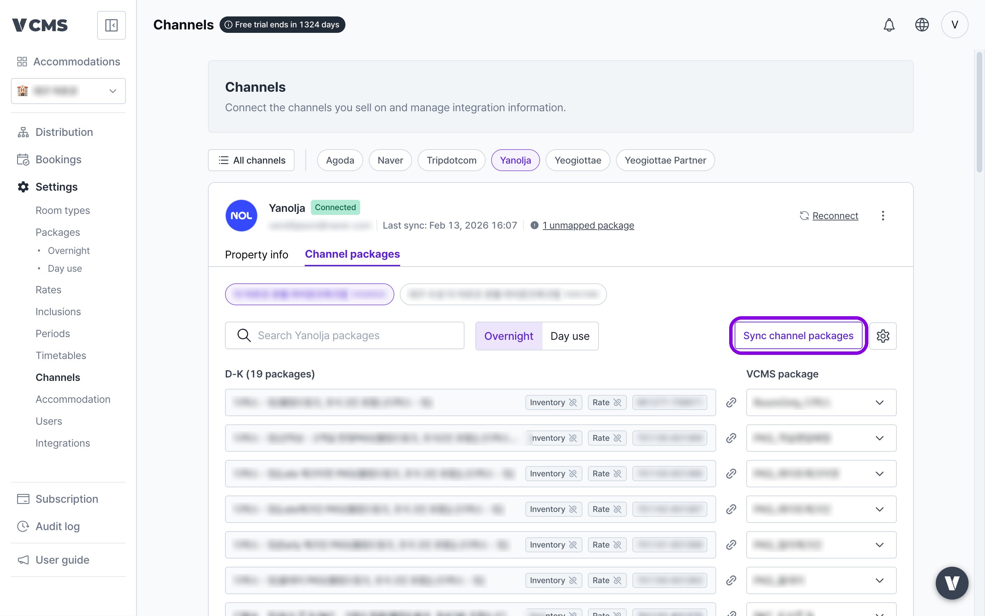The height and width of the screenshot is (616, 985).
Task: Click the User guide megaphone icon
Action: pos(23,560)
